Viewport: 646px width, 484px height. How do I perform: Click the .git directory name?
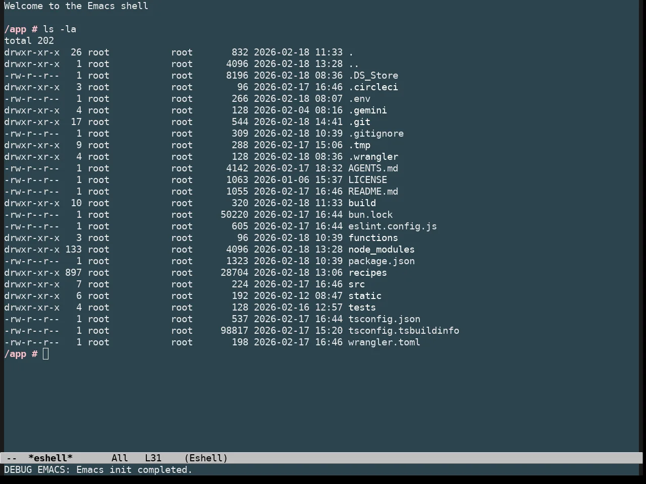pos(359,122)
